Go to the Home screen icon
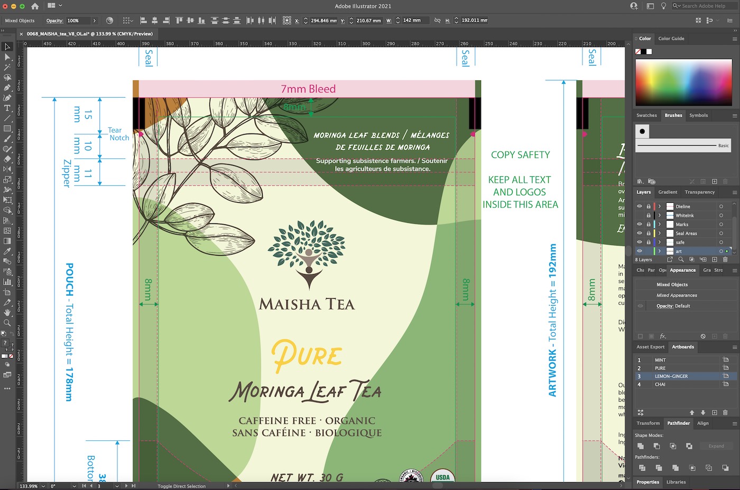 [35, 6]
